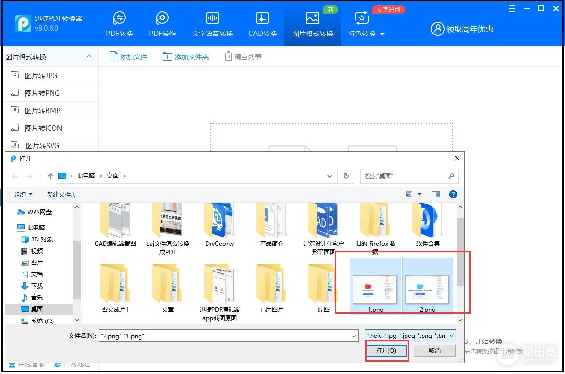Go up one folder level
Image resolution: width=565 pixels, height=374 pixels.
[51, 176]
